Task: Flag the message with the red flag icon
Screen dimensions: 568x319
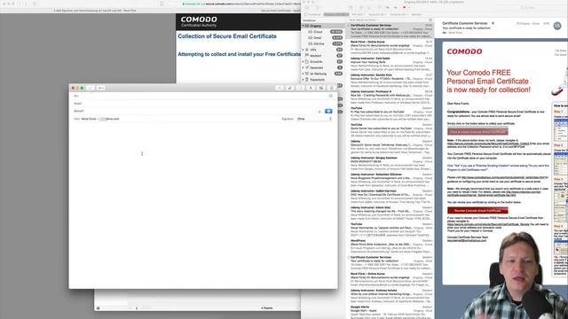Action: (405, 7)
